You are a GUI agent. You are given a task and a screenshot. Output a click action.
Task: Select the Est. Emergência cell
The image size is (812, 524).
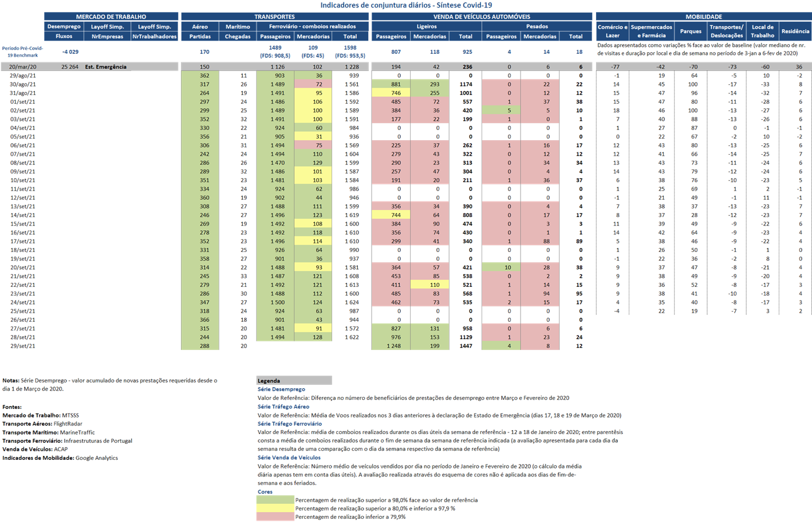106,67
